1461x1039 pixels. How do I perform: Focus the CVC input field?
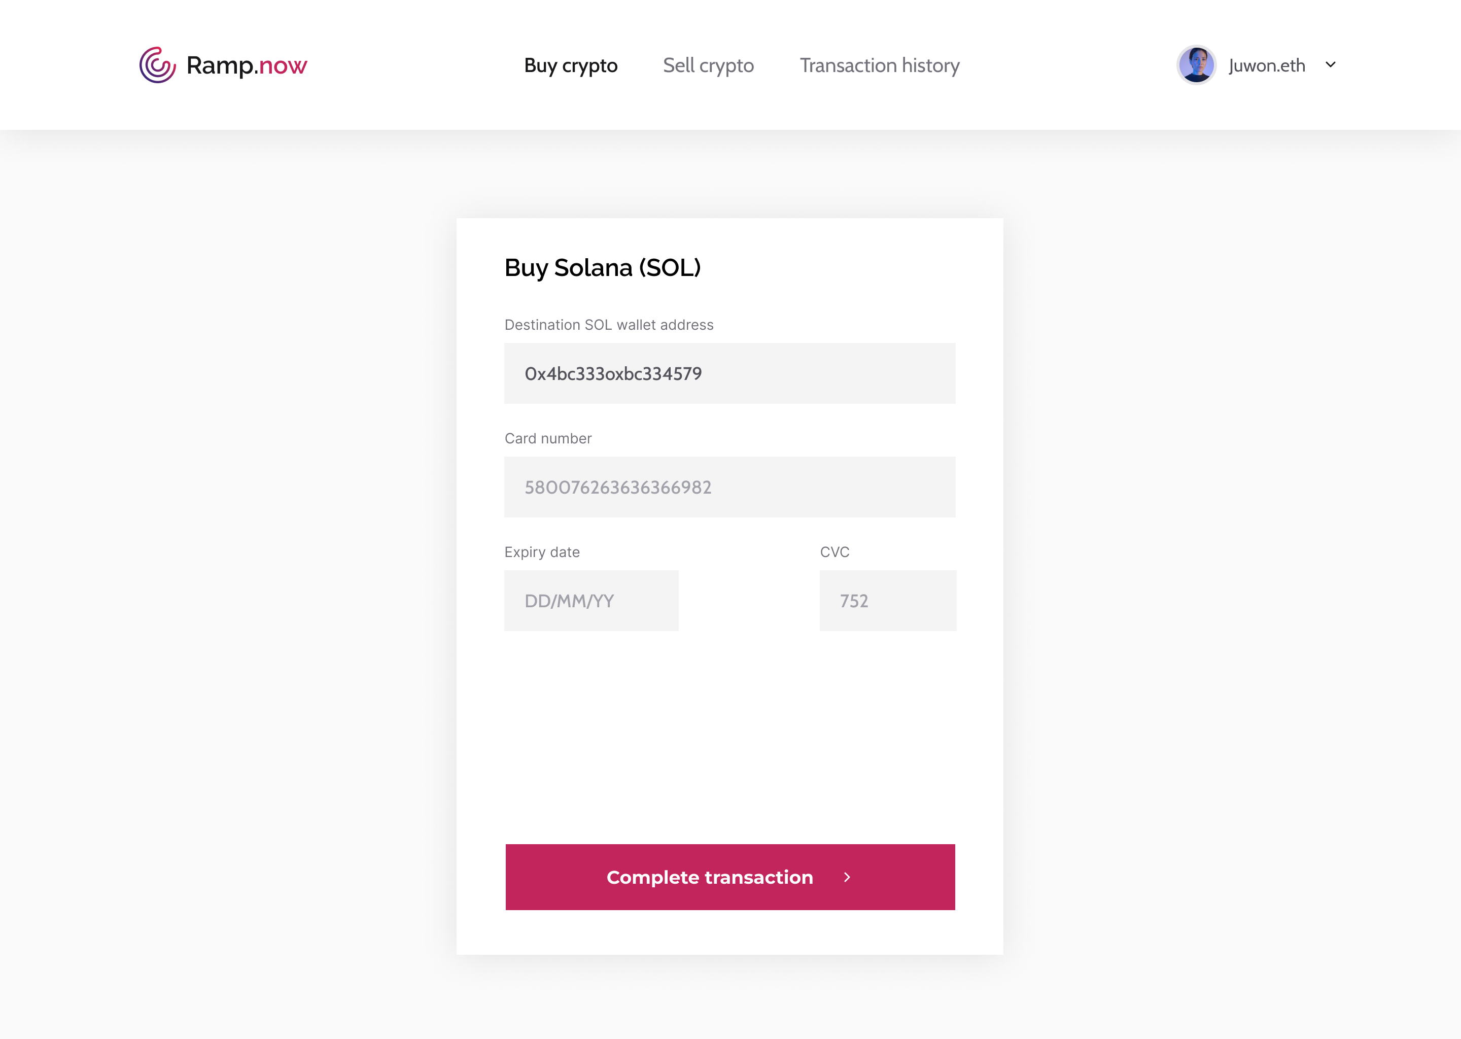point(888,601)
